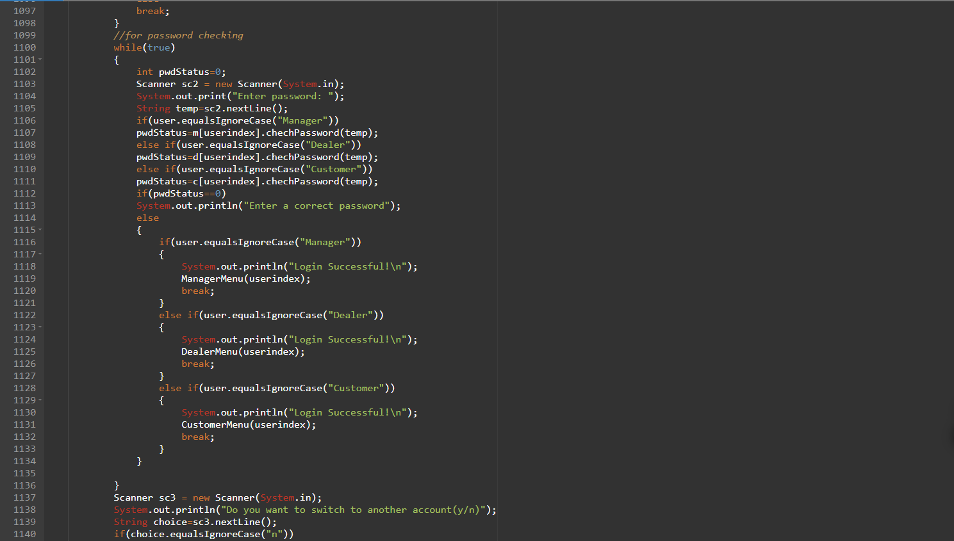Collapse the code fold at line 1101
Image resolution: width=954 pixels, height=541 pixels.
40,60
